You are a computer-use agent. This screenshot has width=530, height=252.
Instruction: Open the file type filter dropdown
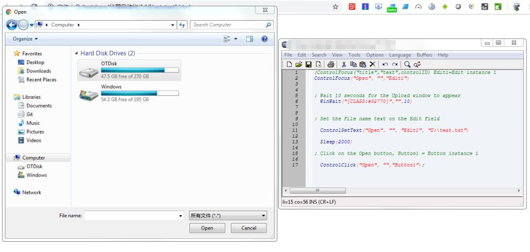228,215
